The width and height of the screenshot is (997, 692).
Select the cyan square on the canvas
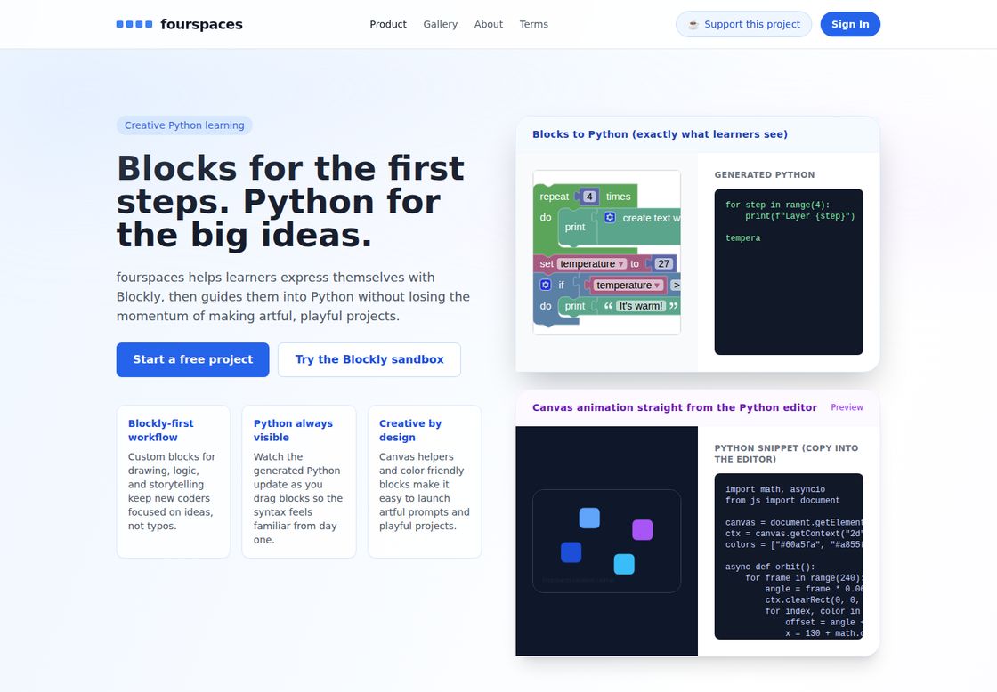tap(624, 564)
